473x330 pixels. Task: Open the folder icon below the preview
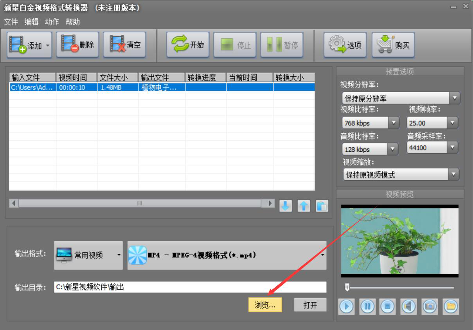click(451, 307)
